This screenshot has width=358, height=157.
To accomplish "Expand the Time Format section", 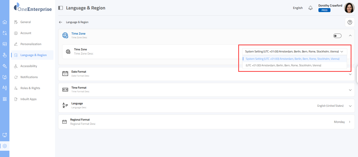I will click(x=350, y=90).
